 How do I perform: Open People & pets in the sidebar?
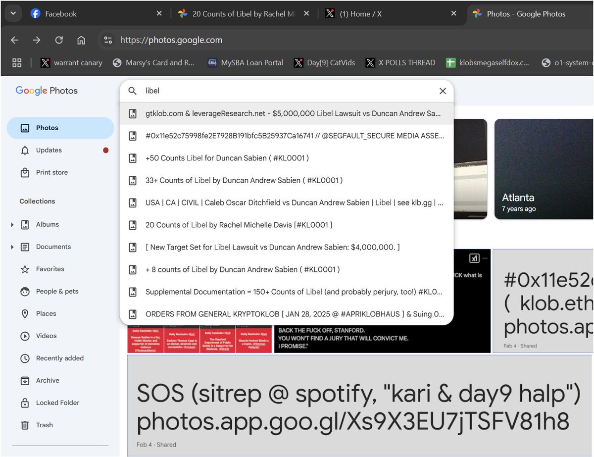(60, 291)
